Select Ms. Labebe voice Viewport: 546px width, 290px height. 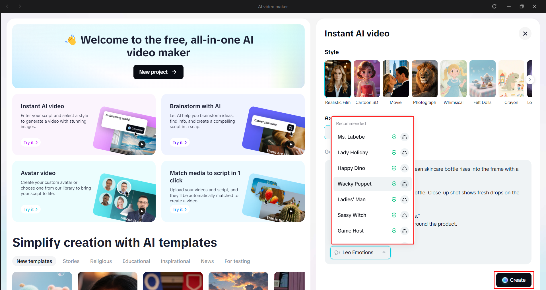pyautogui.click(x=372, y=137)
